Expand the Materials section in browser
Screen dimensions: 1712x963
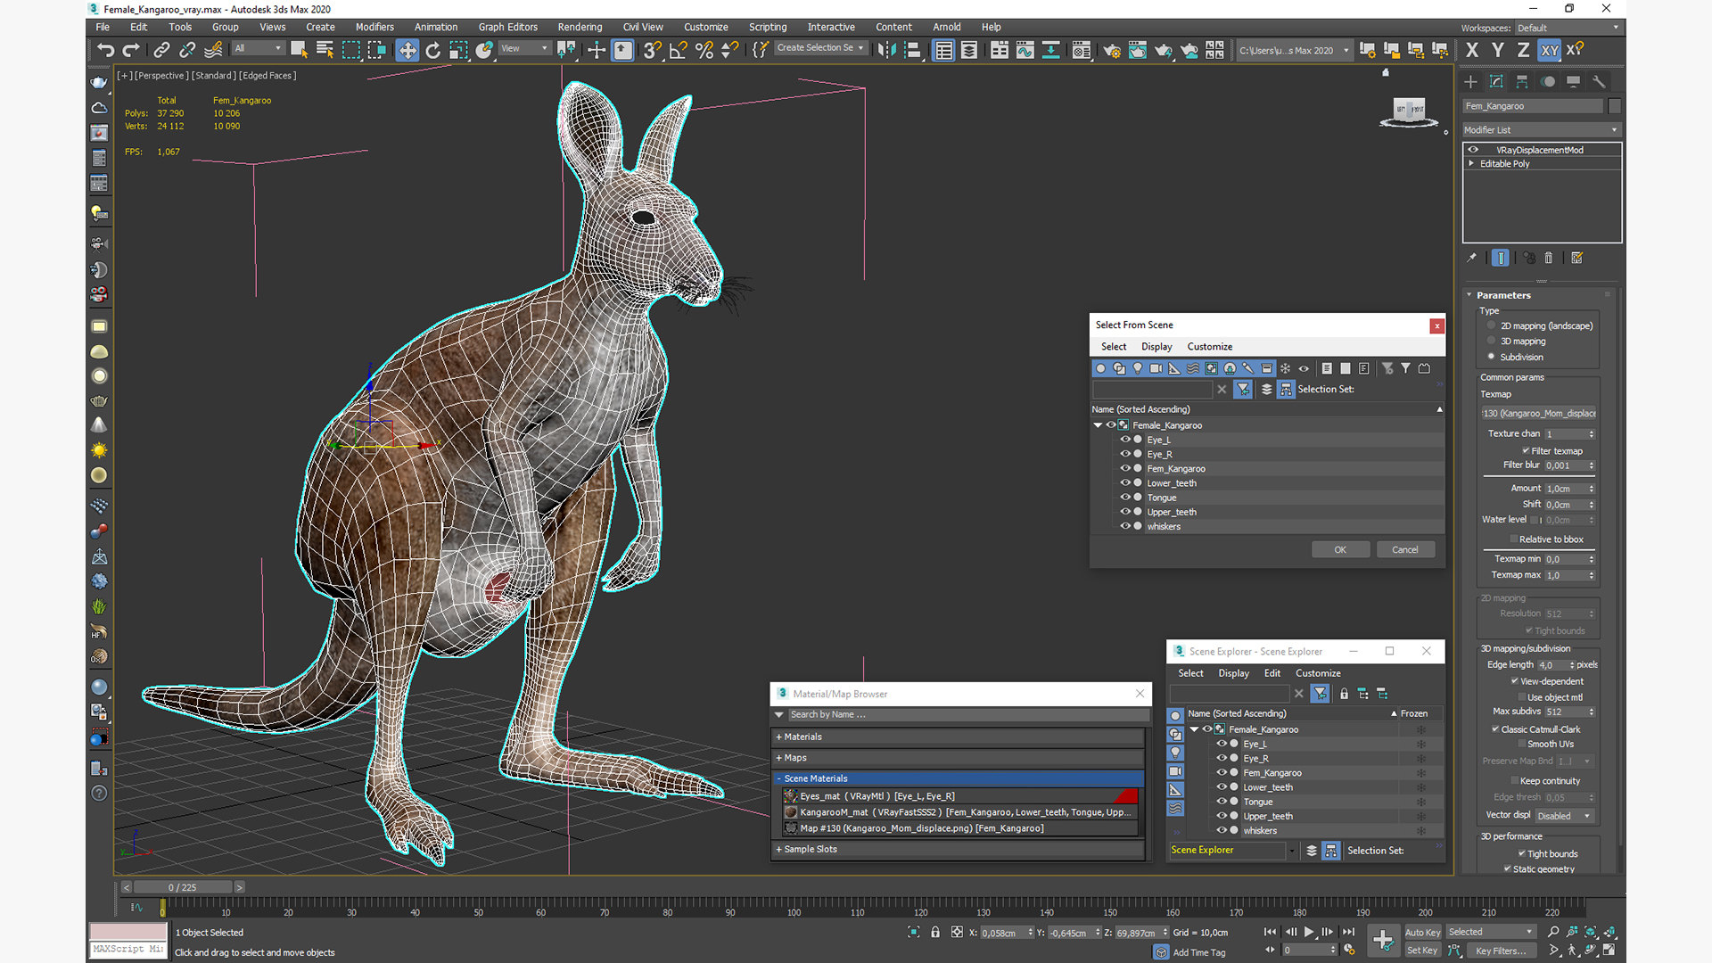804,735
